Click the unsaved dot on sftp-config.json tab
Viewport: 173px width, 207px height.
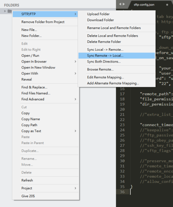pyautogui.click(x=167, y=5)
